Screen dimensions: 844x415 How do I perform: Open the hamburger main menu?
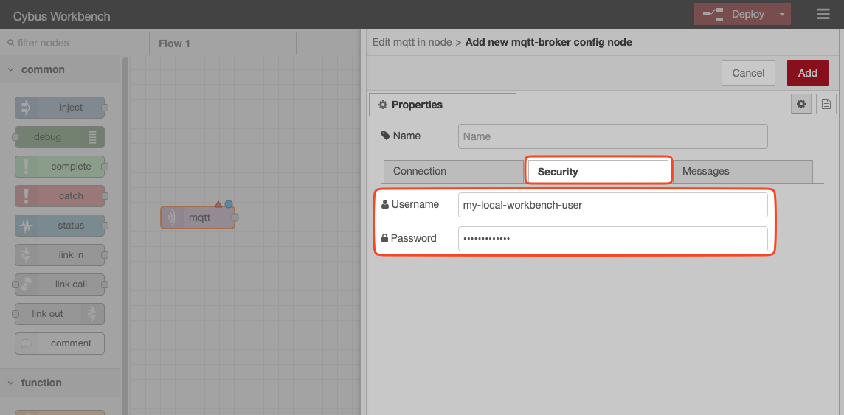point(823,14)
